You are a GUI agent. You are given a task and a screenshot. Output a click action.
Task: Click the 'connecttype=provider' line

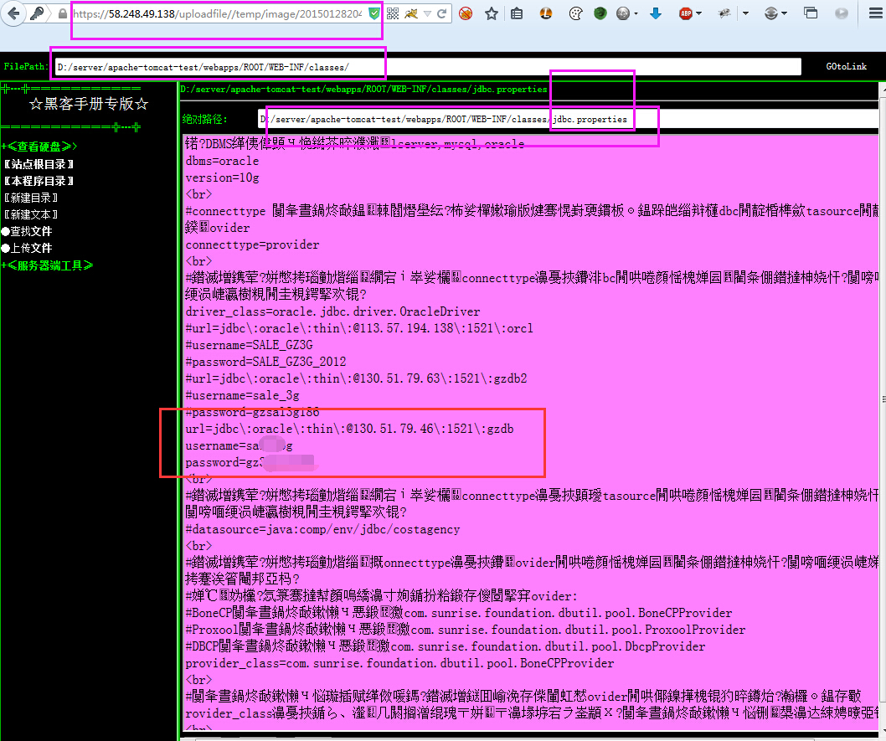point(252,244)
